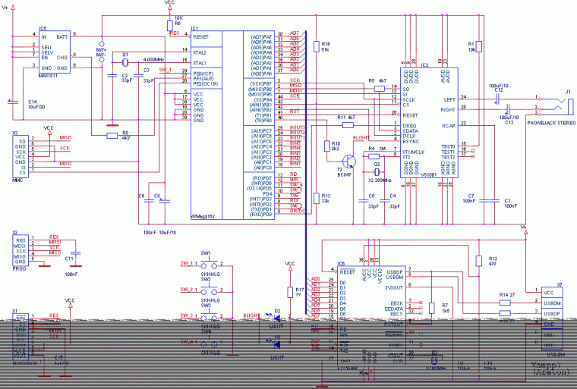
Task: Click the 'BLIGHT' net label near T2
Action: [x=361, y=138]
